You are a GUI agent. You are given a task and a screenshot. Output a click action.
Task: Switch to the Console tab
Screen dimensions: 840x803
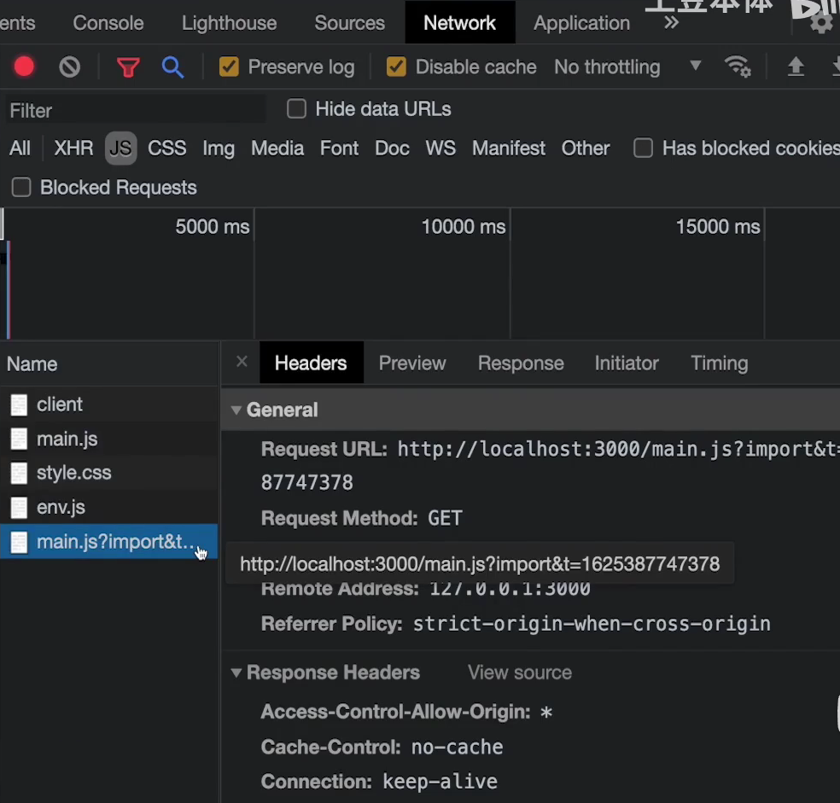pos(108,23)
